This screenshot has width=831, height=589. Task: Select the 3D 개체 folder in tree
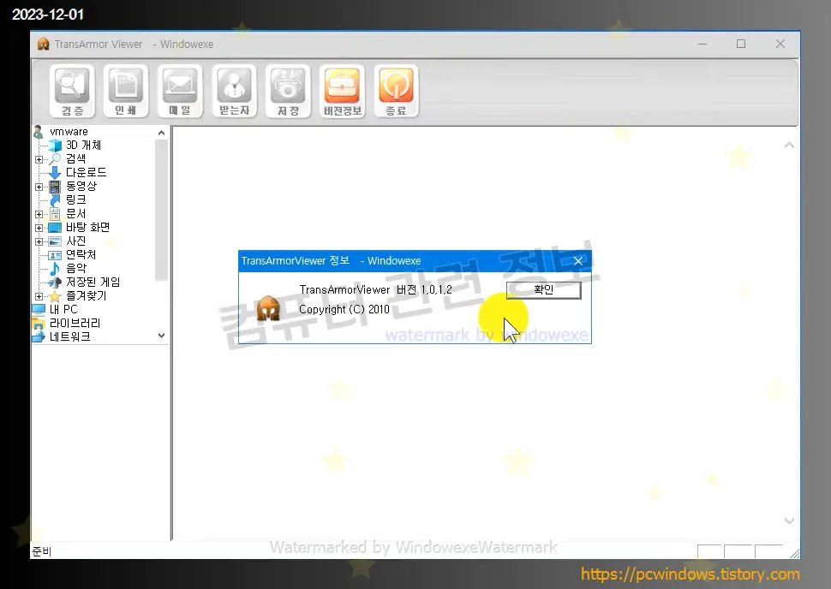(83, 146)
